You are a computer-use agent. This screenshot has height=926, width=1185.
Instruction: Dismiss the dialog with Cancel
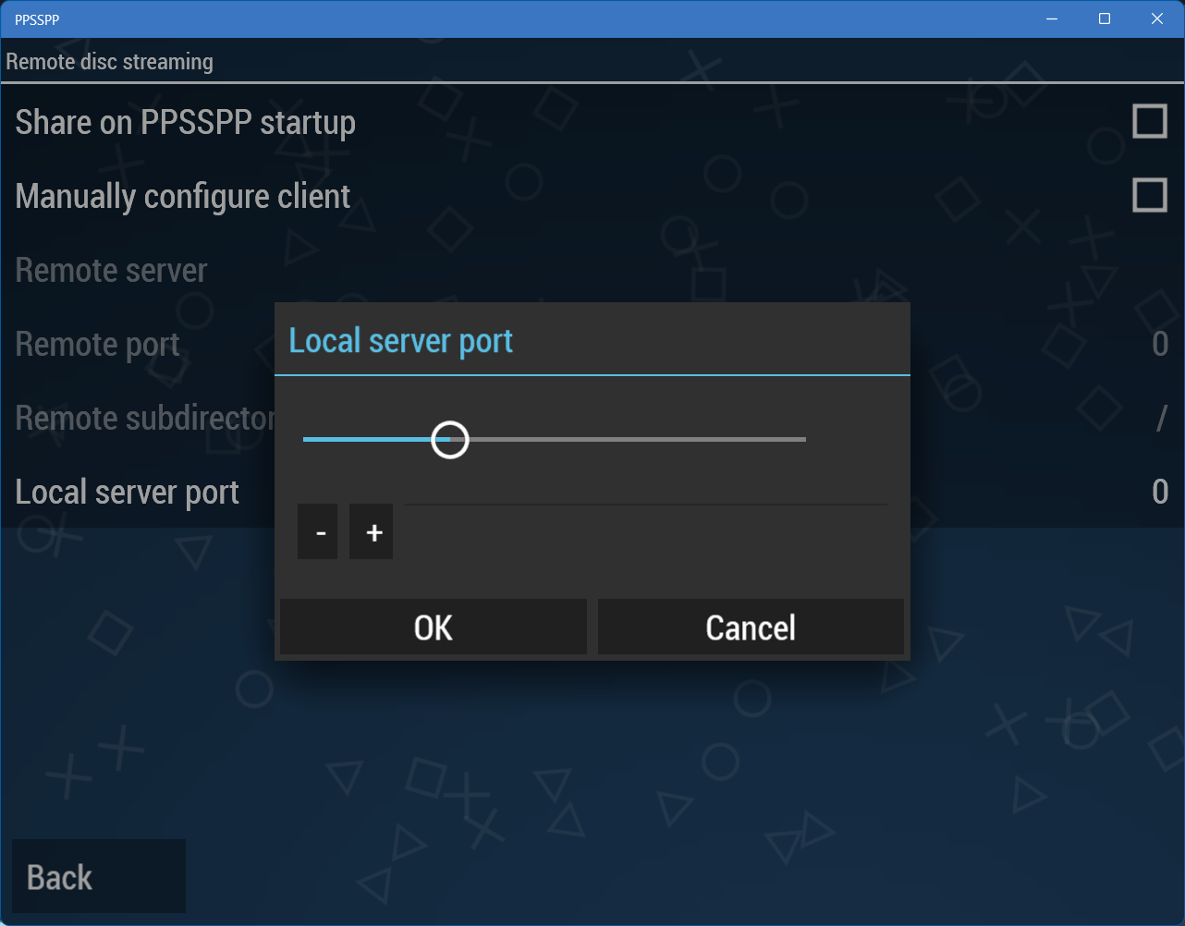(x=751, y=627)
